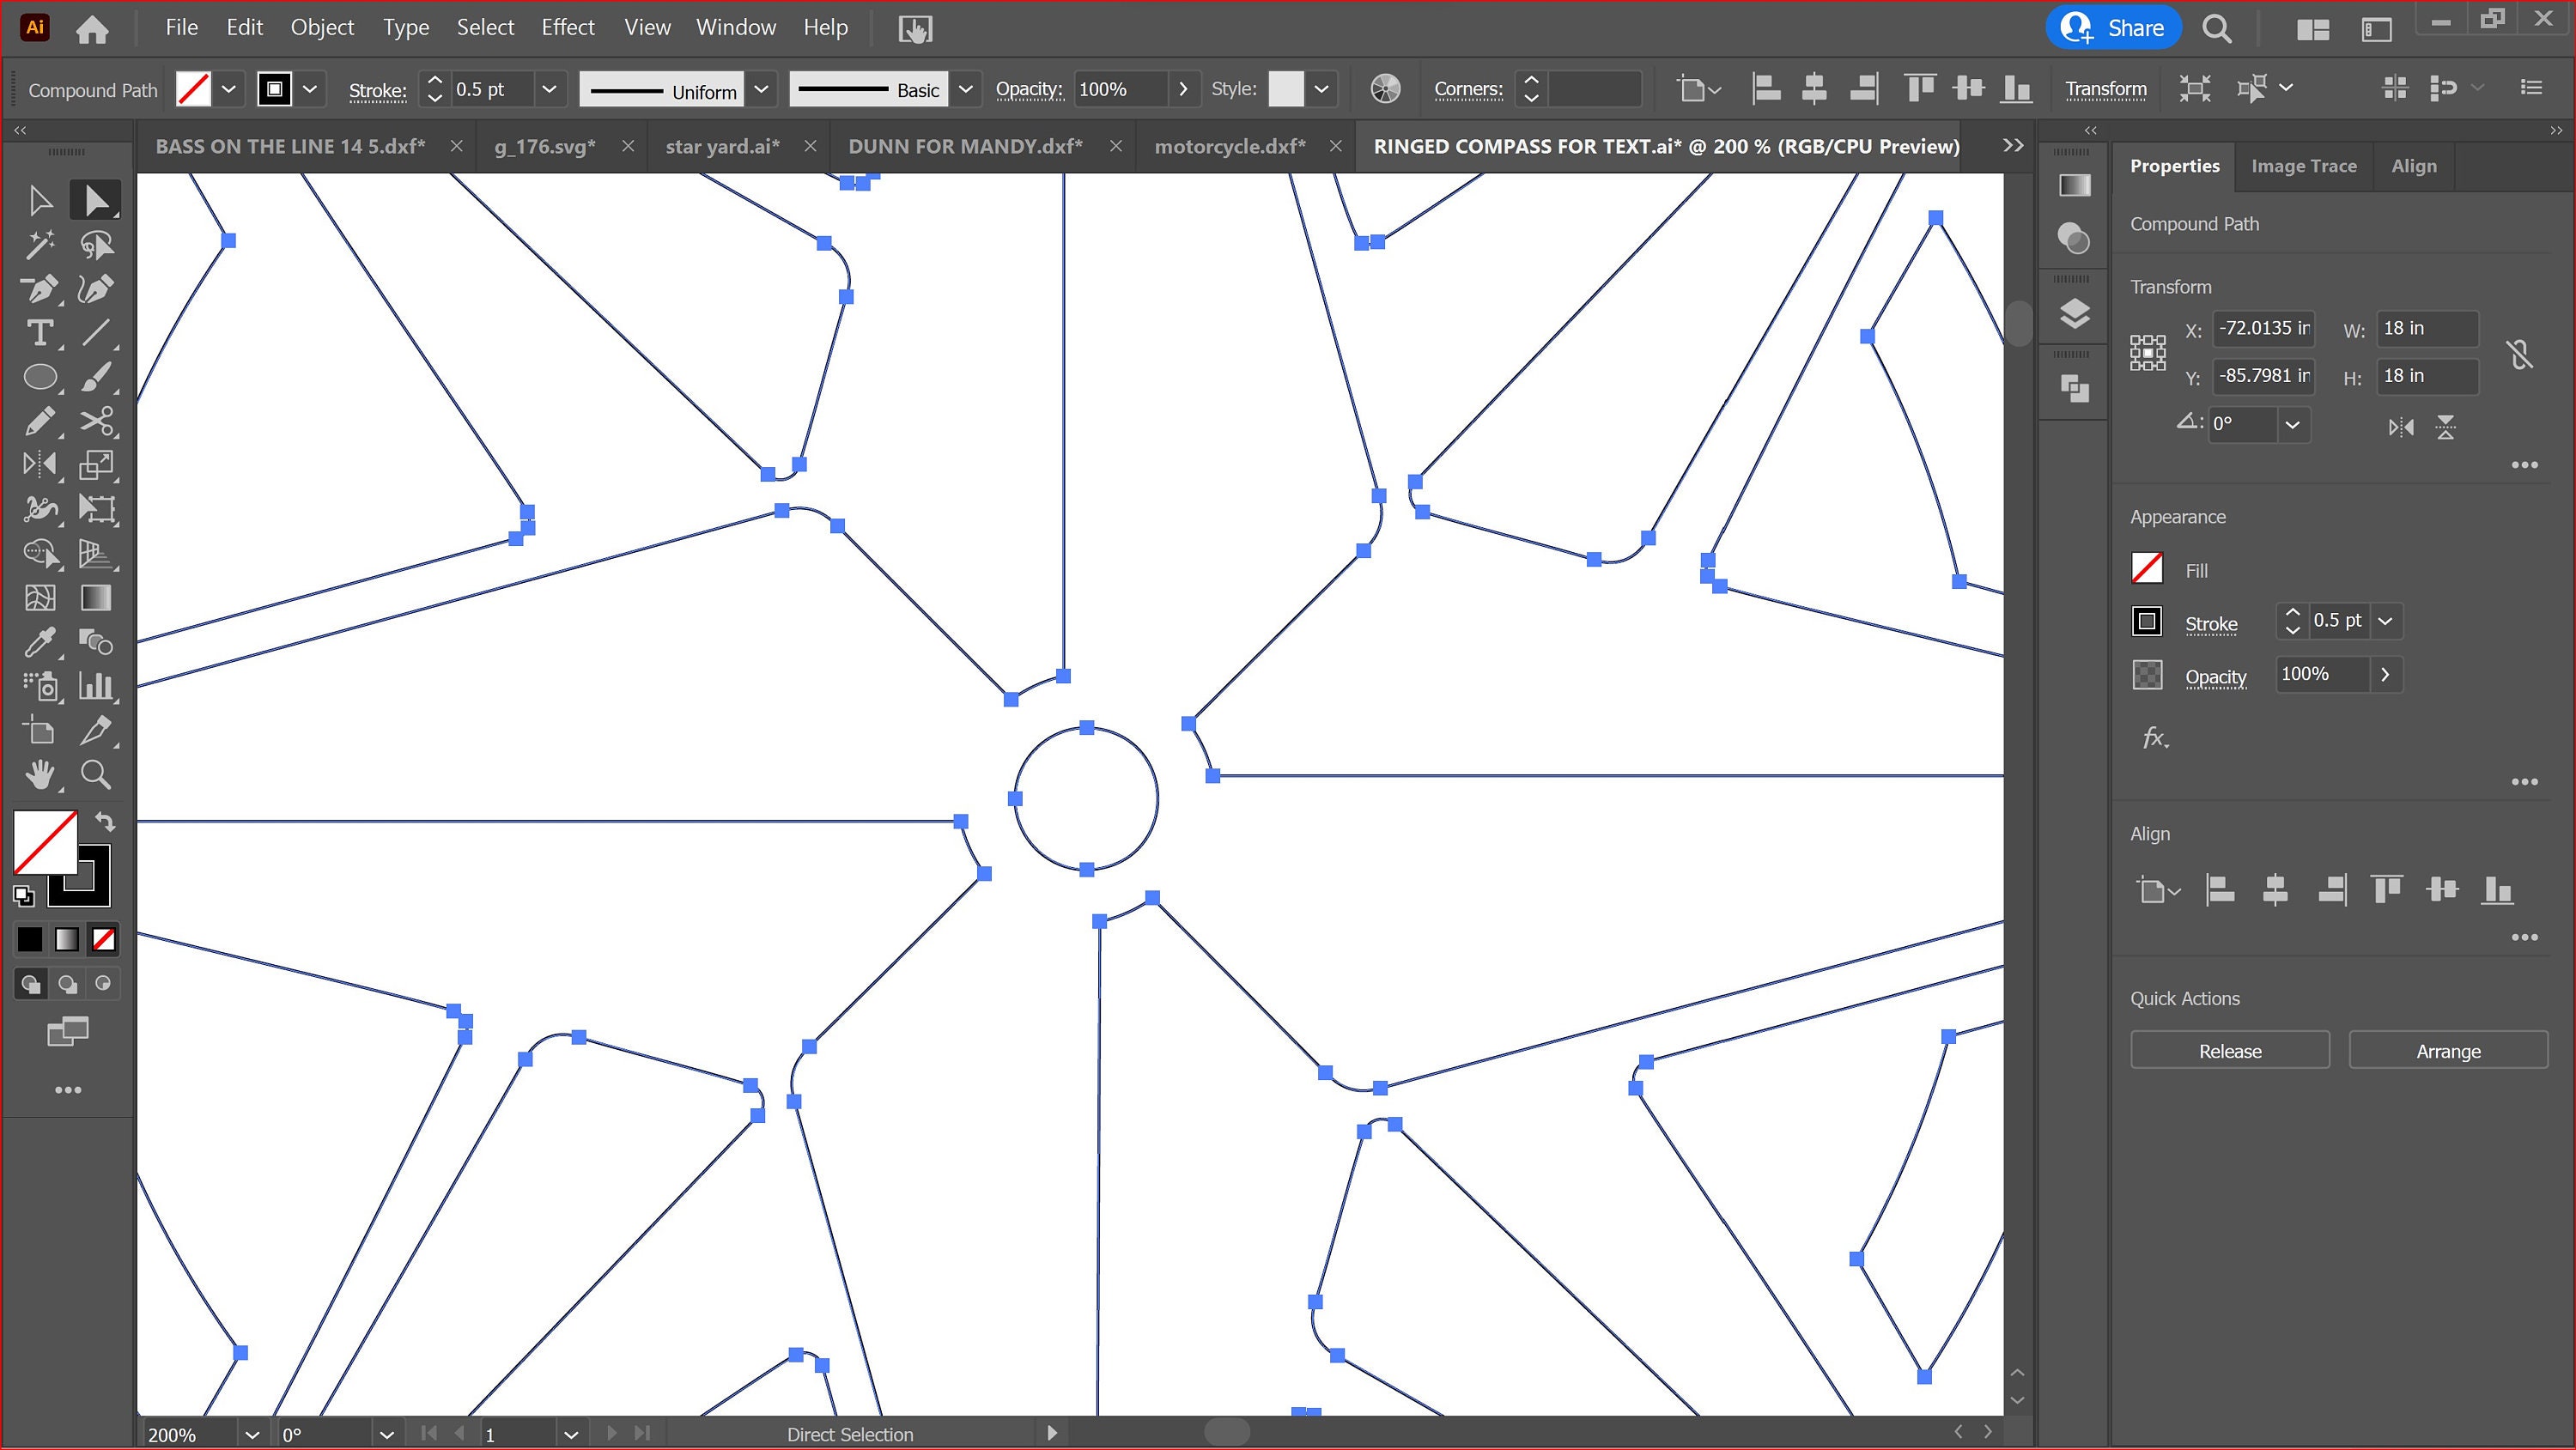
Task: Open the Layers panel on the right rail
Action: click(x=2073, y=313)
